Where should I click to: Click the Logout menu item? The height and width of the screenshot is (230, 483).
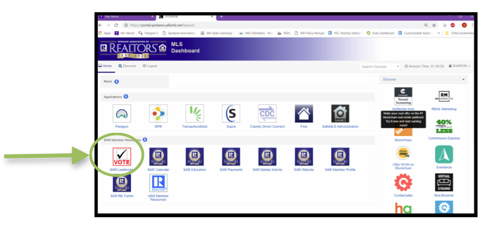pos(150,66)
